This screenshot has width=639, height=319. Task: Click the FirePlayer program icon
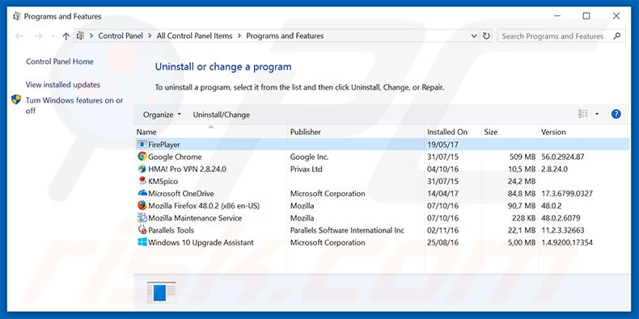coord(142,145)
